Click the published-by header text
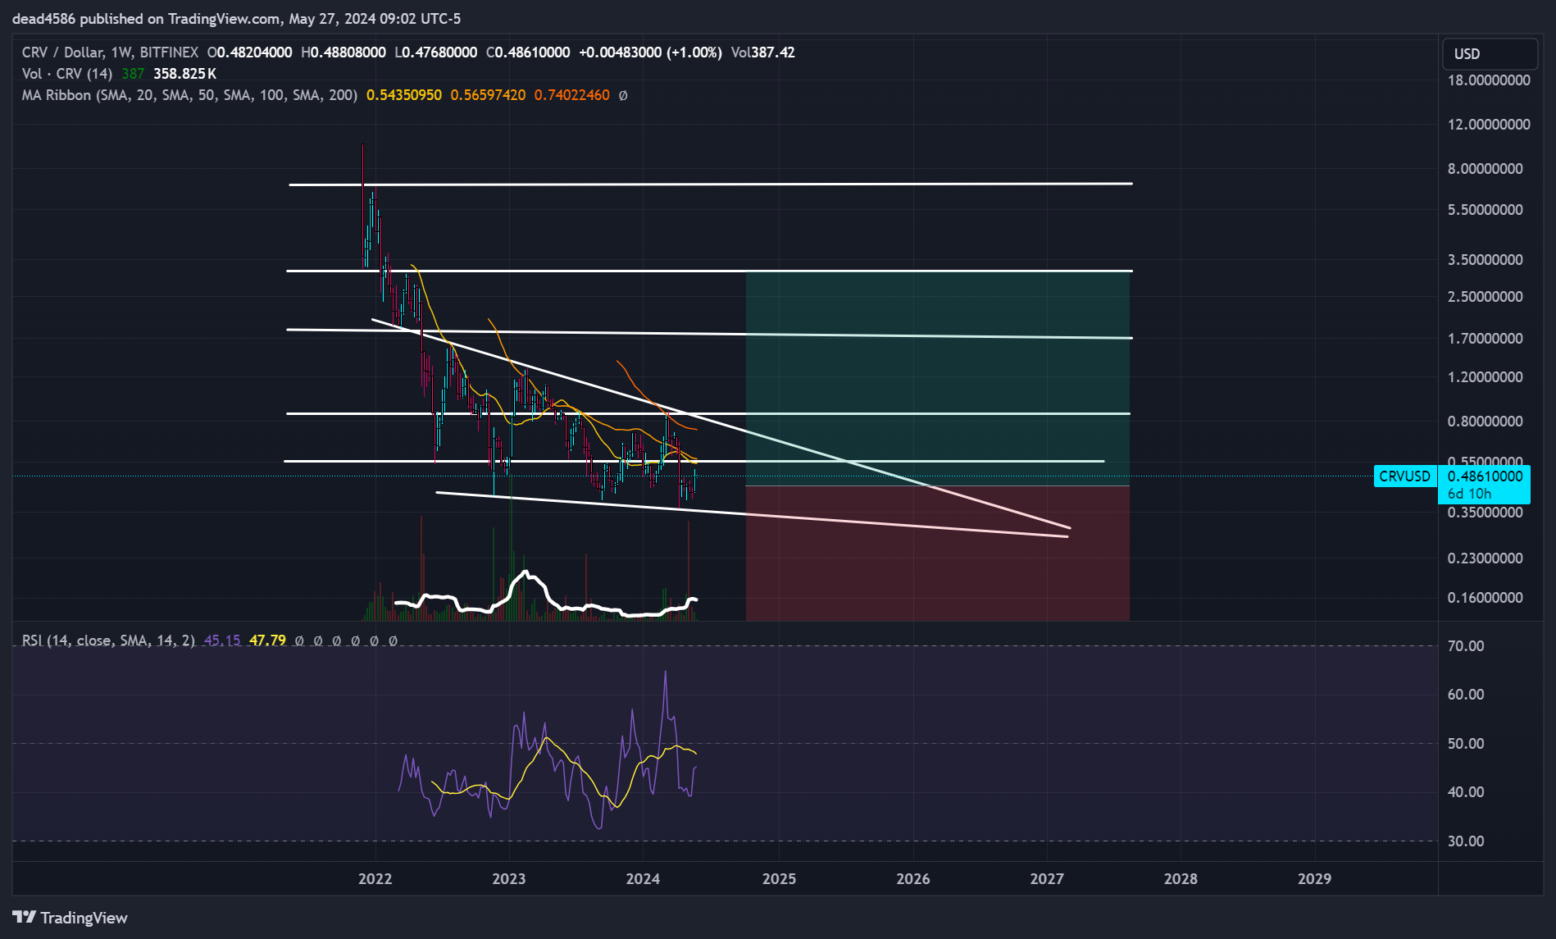1556x939 pixels. point(236,19)
